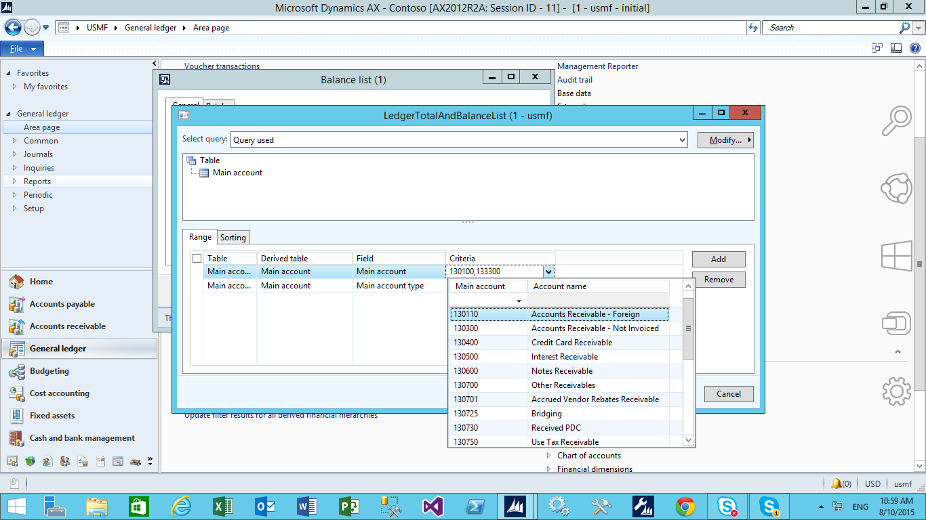Open the File menu

point(22,49)
